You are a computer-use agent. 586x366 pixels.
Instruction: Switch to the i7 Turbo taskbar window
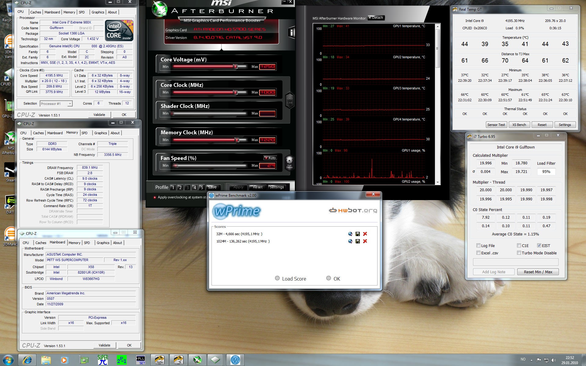160,360
